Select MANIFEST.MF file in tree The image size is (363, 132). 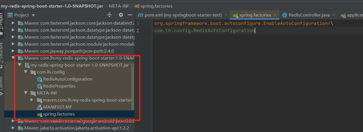[x=57, y=107]
